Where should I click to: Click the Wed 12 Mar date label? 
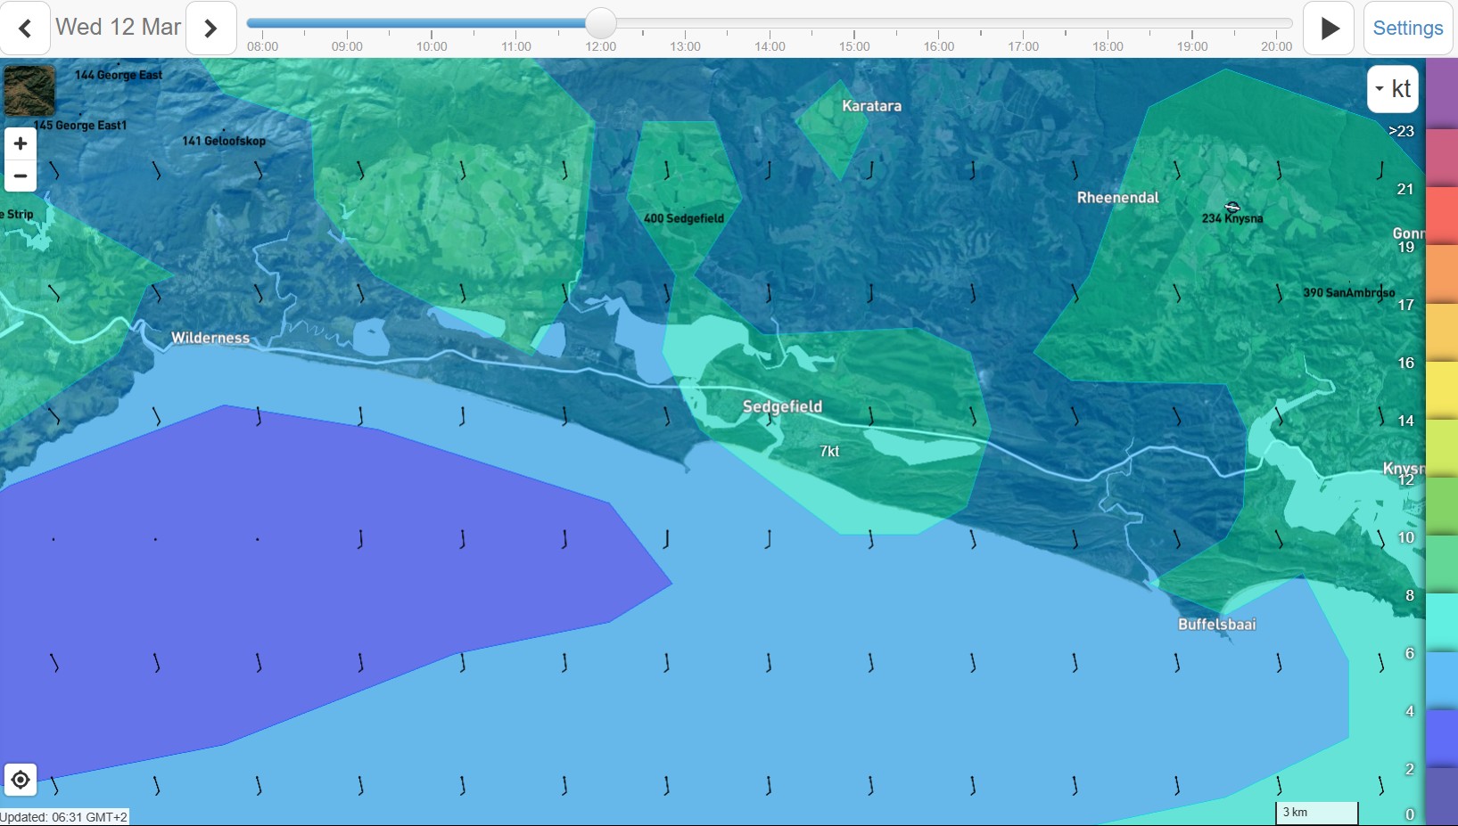pyautogui.click(x=118, y=28)
